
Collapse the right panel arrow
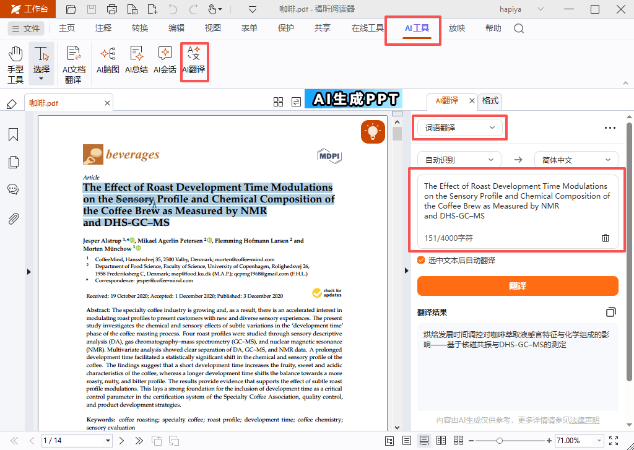406,270
